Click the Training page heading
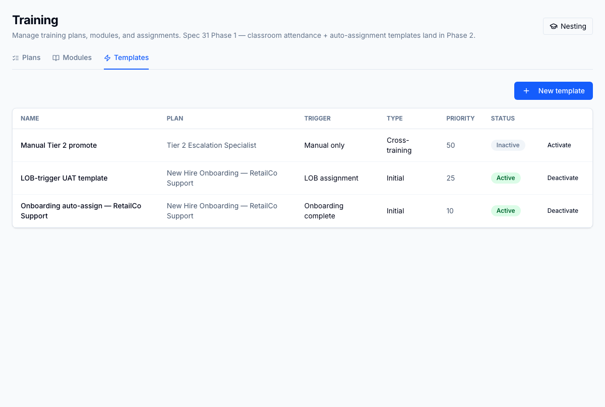Screen dimensions: 605x407 click(35, 20)
